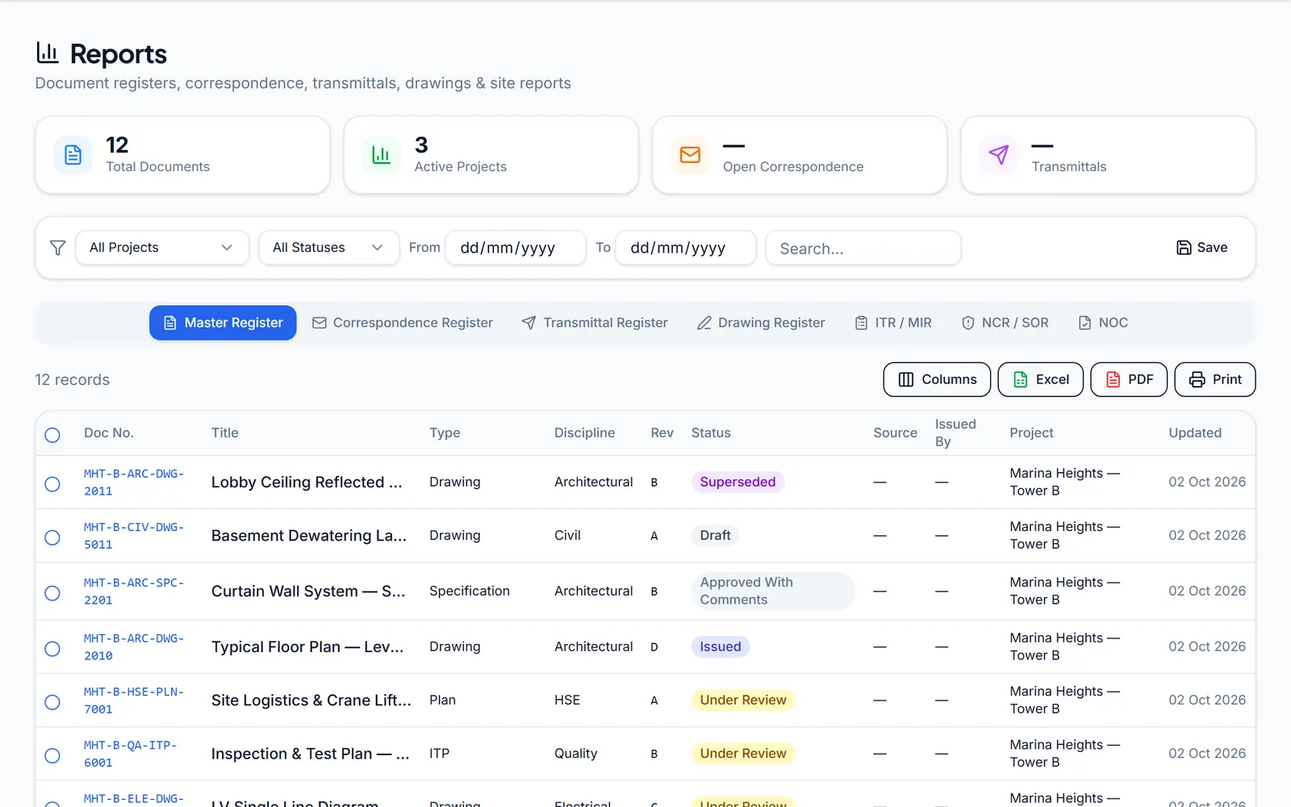Switch to the NOC tab
This screenshot has width=1291, height=807.
pyautogui.click(x=1103, y=323)
